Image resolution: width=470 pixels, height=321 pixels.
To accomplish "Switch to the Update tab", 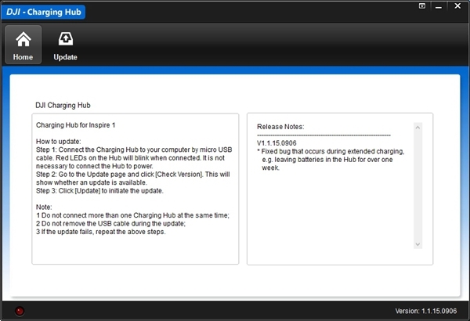I will tap(65, 45).
